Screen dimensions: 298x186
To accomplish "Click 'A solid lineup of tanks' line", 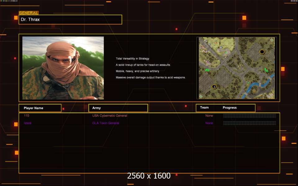I will point(143,65).
